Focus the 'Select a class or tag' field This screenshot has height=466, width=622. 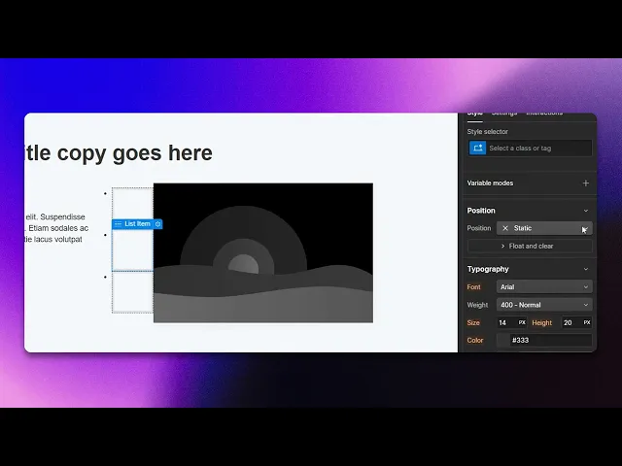pos(538,149)
